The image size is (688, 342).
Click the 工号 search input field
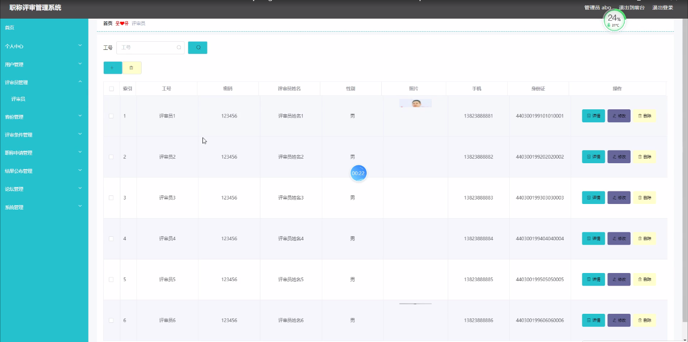[x=150, y=47]
